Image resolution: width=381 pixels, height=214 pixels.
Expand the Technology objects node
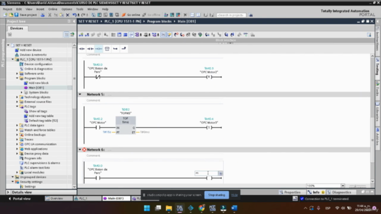coord(17,97)
